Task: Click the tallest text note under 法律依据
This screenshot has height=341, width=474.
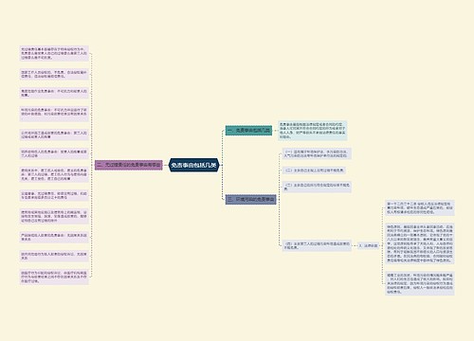Action: click(420, 243)
